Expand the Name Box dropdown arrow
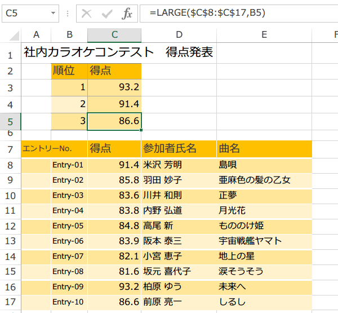Viewport: 338px width, 313px height. 54,13
